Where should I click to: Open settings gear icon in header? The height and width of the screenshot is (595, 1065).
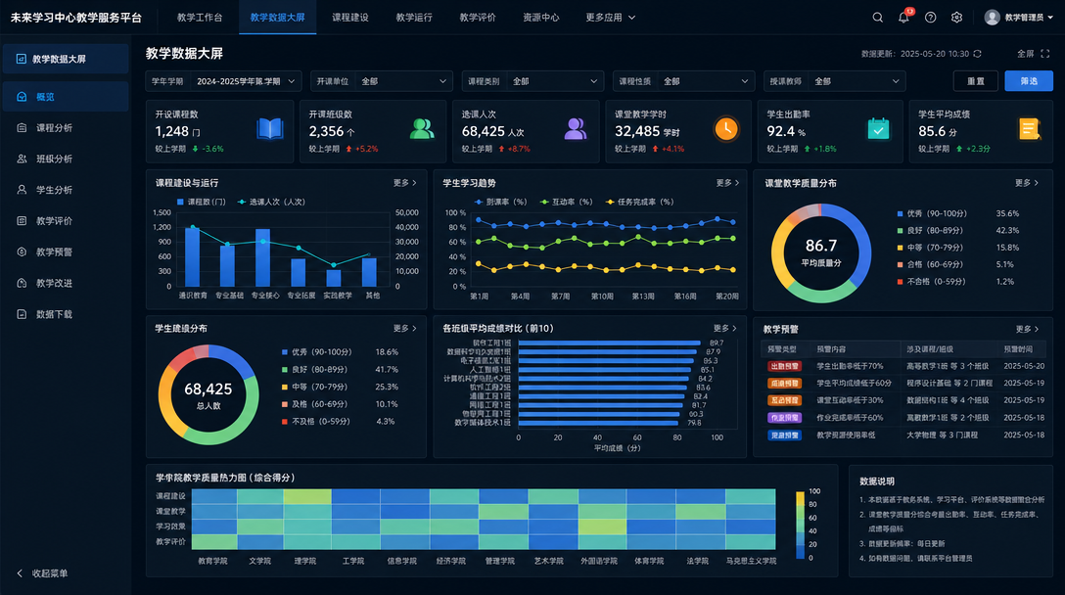pyautogui.click(x=956, y=18)
